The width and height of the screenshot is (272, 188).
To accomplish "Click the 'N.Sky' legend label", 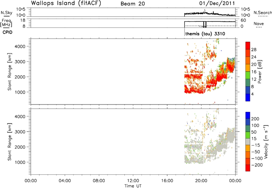I will pyautogui.click(x=6, y=13).
